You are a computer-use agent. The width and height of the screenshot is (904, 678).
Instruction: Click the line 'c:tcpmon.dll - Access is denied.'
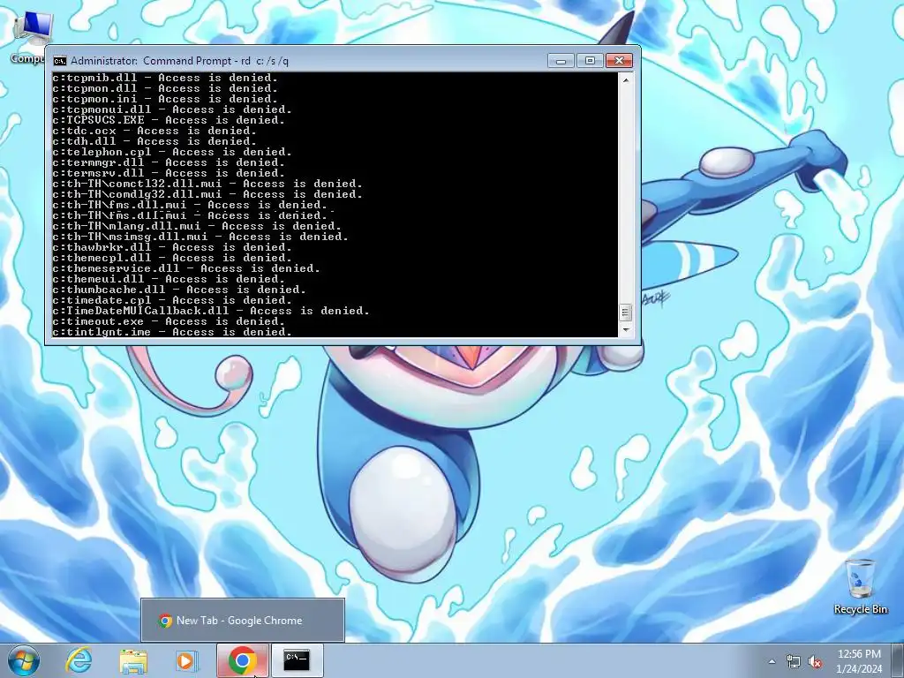coord(165,88)
